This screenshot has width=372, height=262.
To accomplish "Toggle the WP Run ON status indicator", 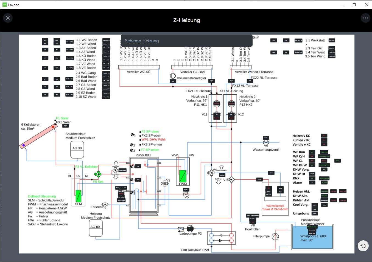I will click(312, 152).
